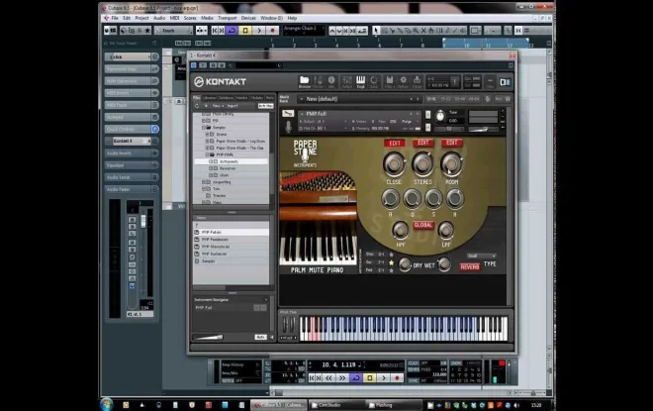The height and width of the screenshot is (411, 653).
Task: Click Import in Kontakt browser toolbar
Action: (x=233, y=106)
